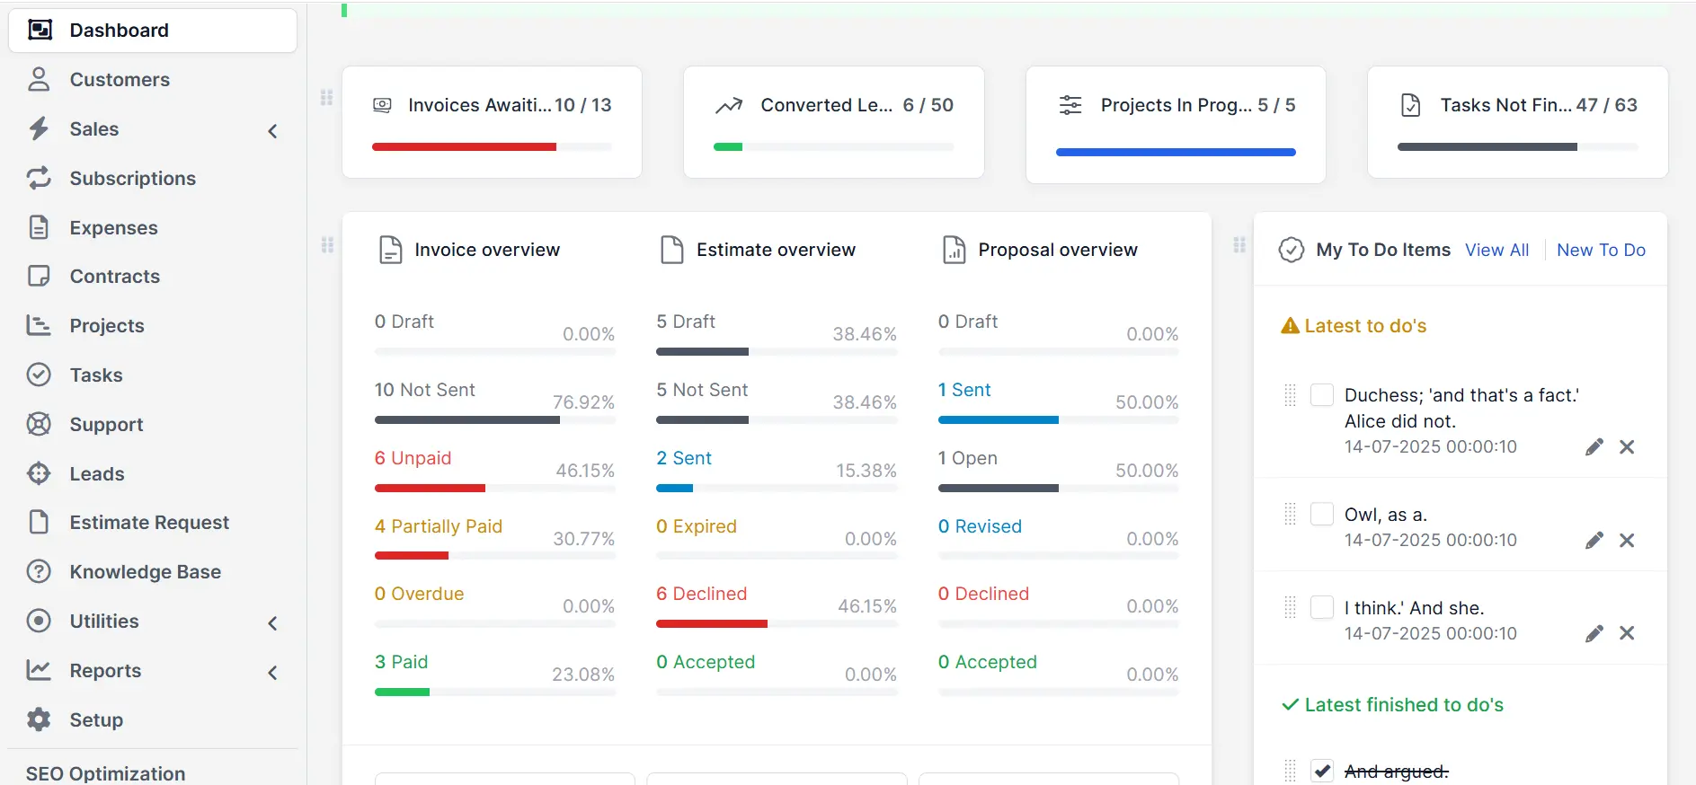Image resolution: width=1696 pixels, height=785 pixels.
Task: Open the SEO Optimization menu item
Action: point(105,773)
